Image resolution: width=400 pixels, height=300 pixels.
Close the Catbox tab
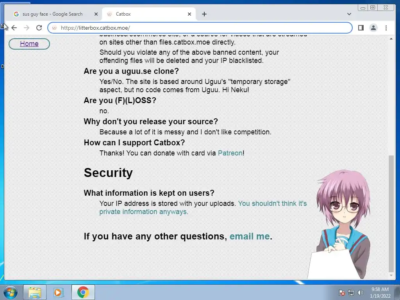coord(189,14)
